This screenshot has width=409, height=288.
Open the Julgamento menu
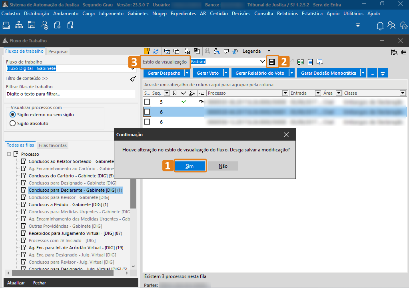(x=111, y=14)
